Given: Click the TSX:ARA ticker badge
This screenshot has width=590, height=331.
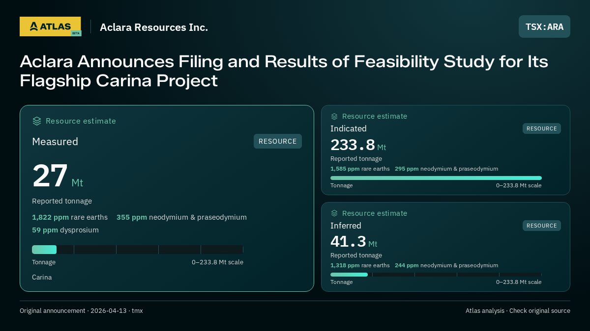Looking at the screenshot, I should click(x=544, y=26).
